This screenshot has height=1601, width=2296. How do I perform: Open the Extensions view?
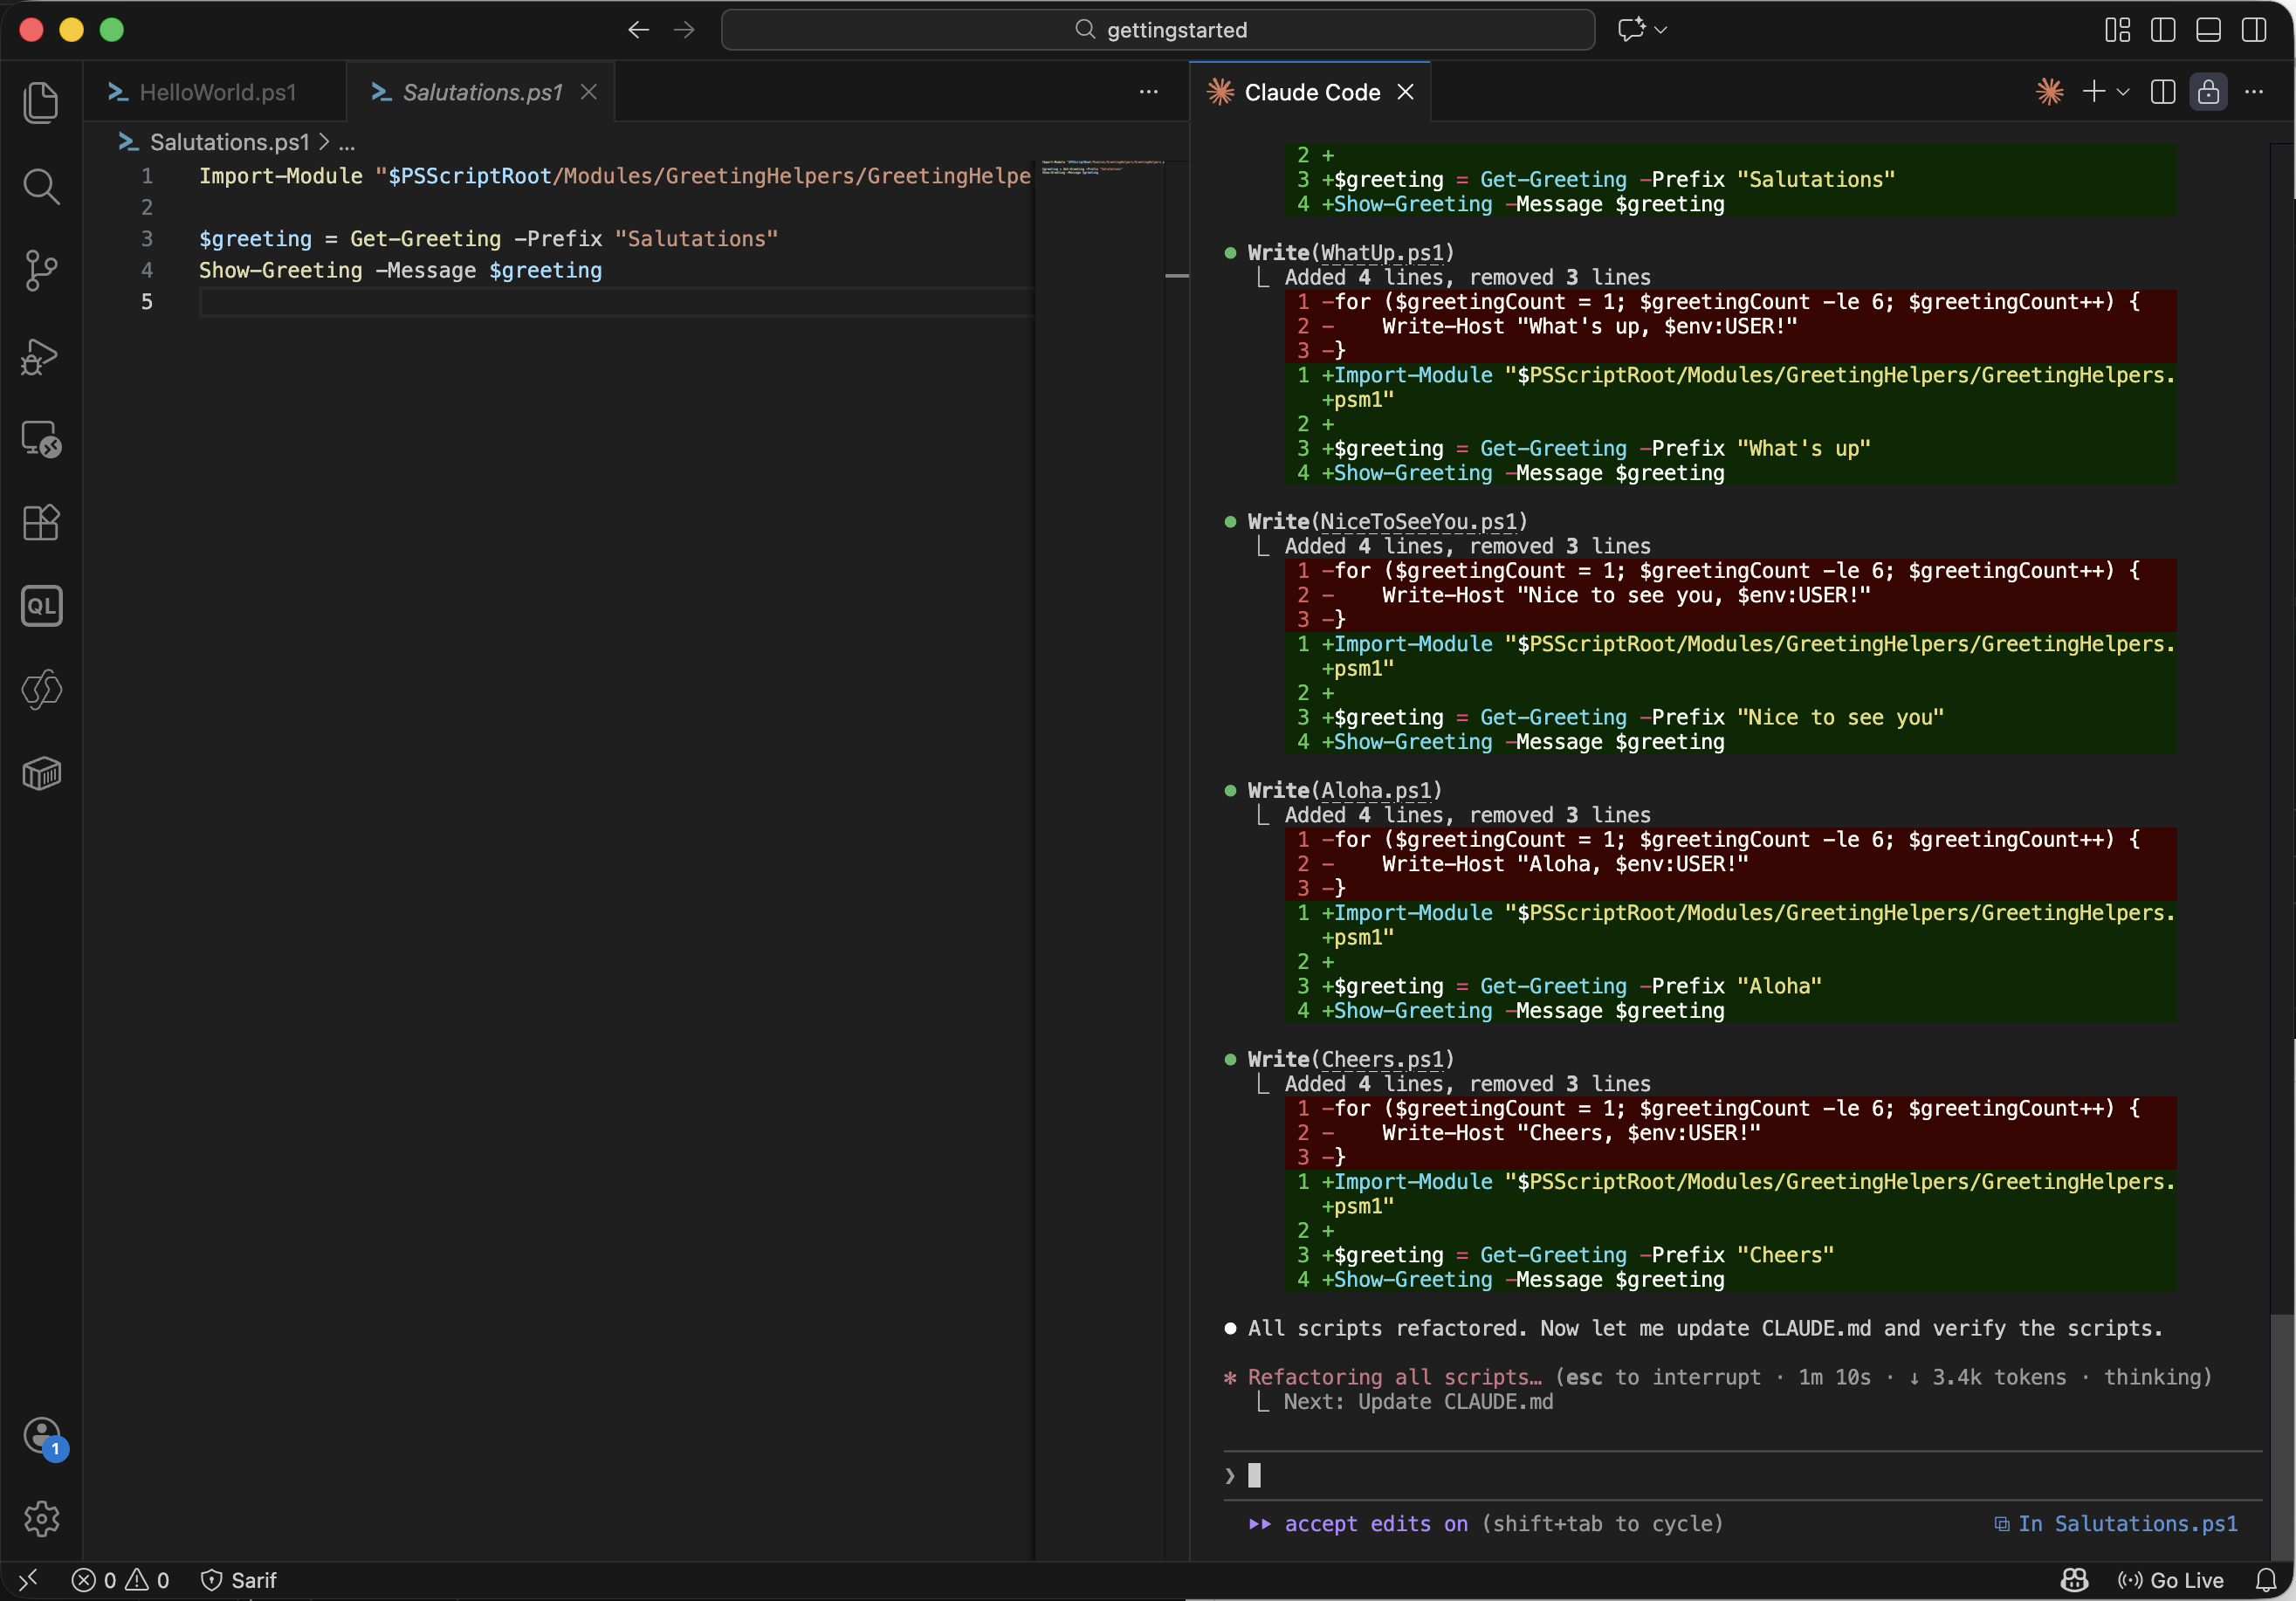(x=41, y=523)
